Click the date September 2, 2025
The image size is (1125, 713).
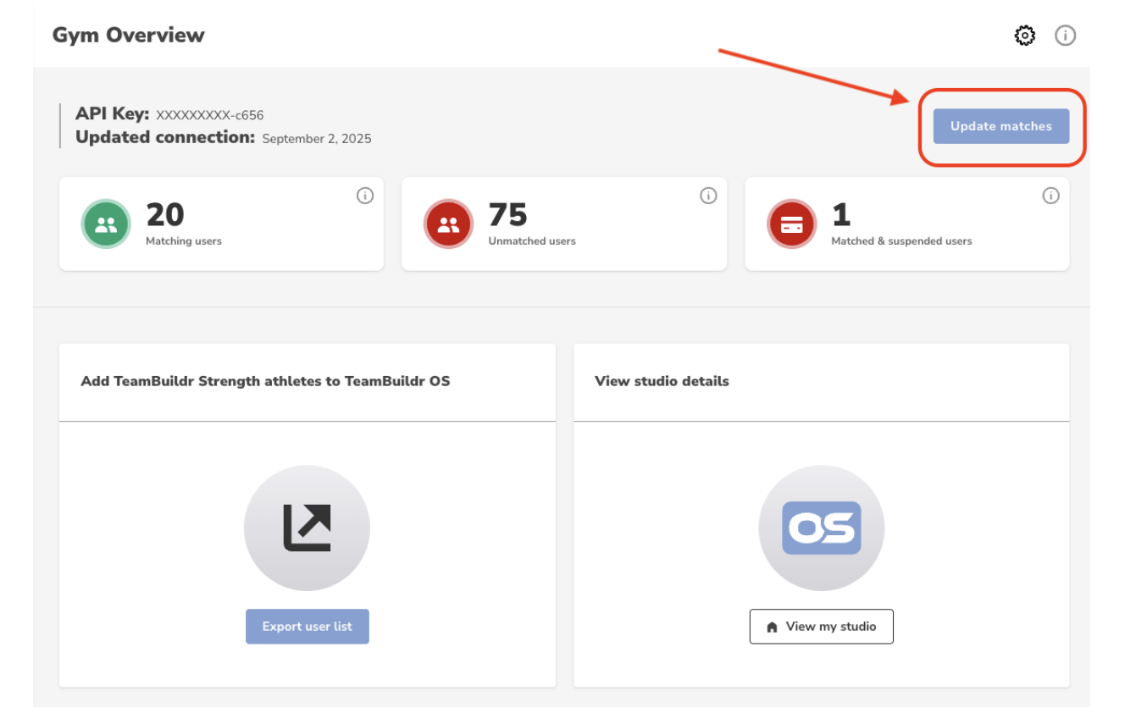click(317, 139)
